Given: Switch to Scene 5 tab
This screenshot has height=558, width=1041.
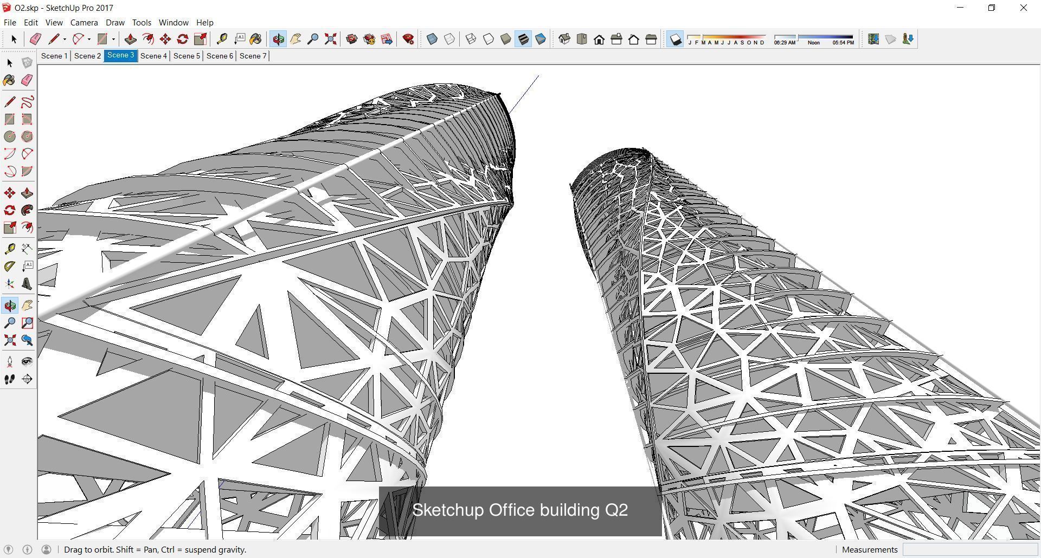Looking at the screenshot, I should point(187,56).
